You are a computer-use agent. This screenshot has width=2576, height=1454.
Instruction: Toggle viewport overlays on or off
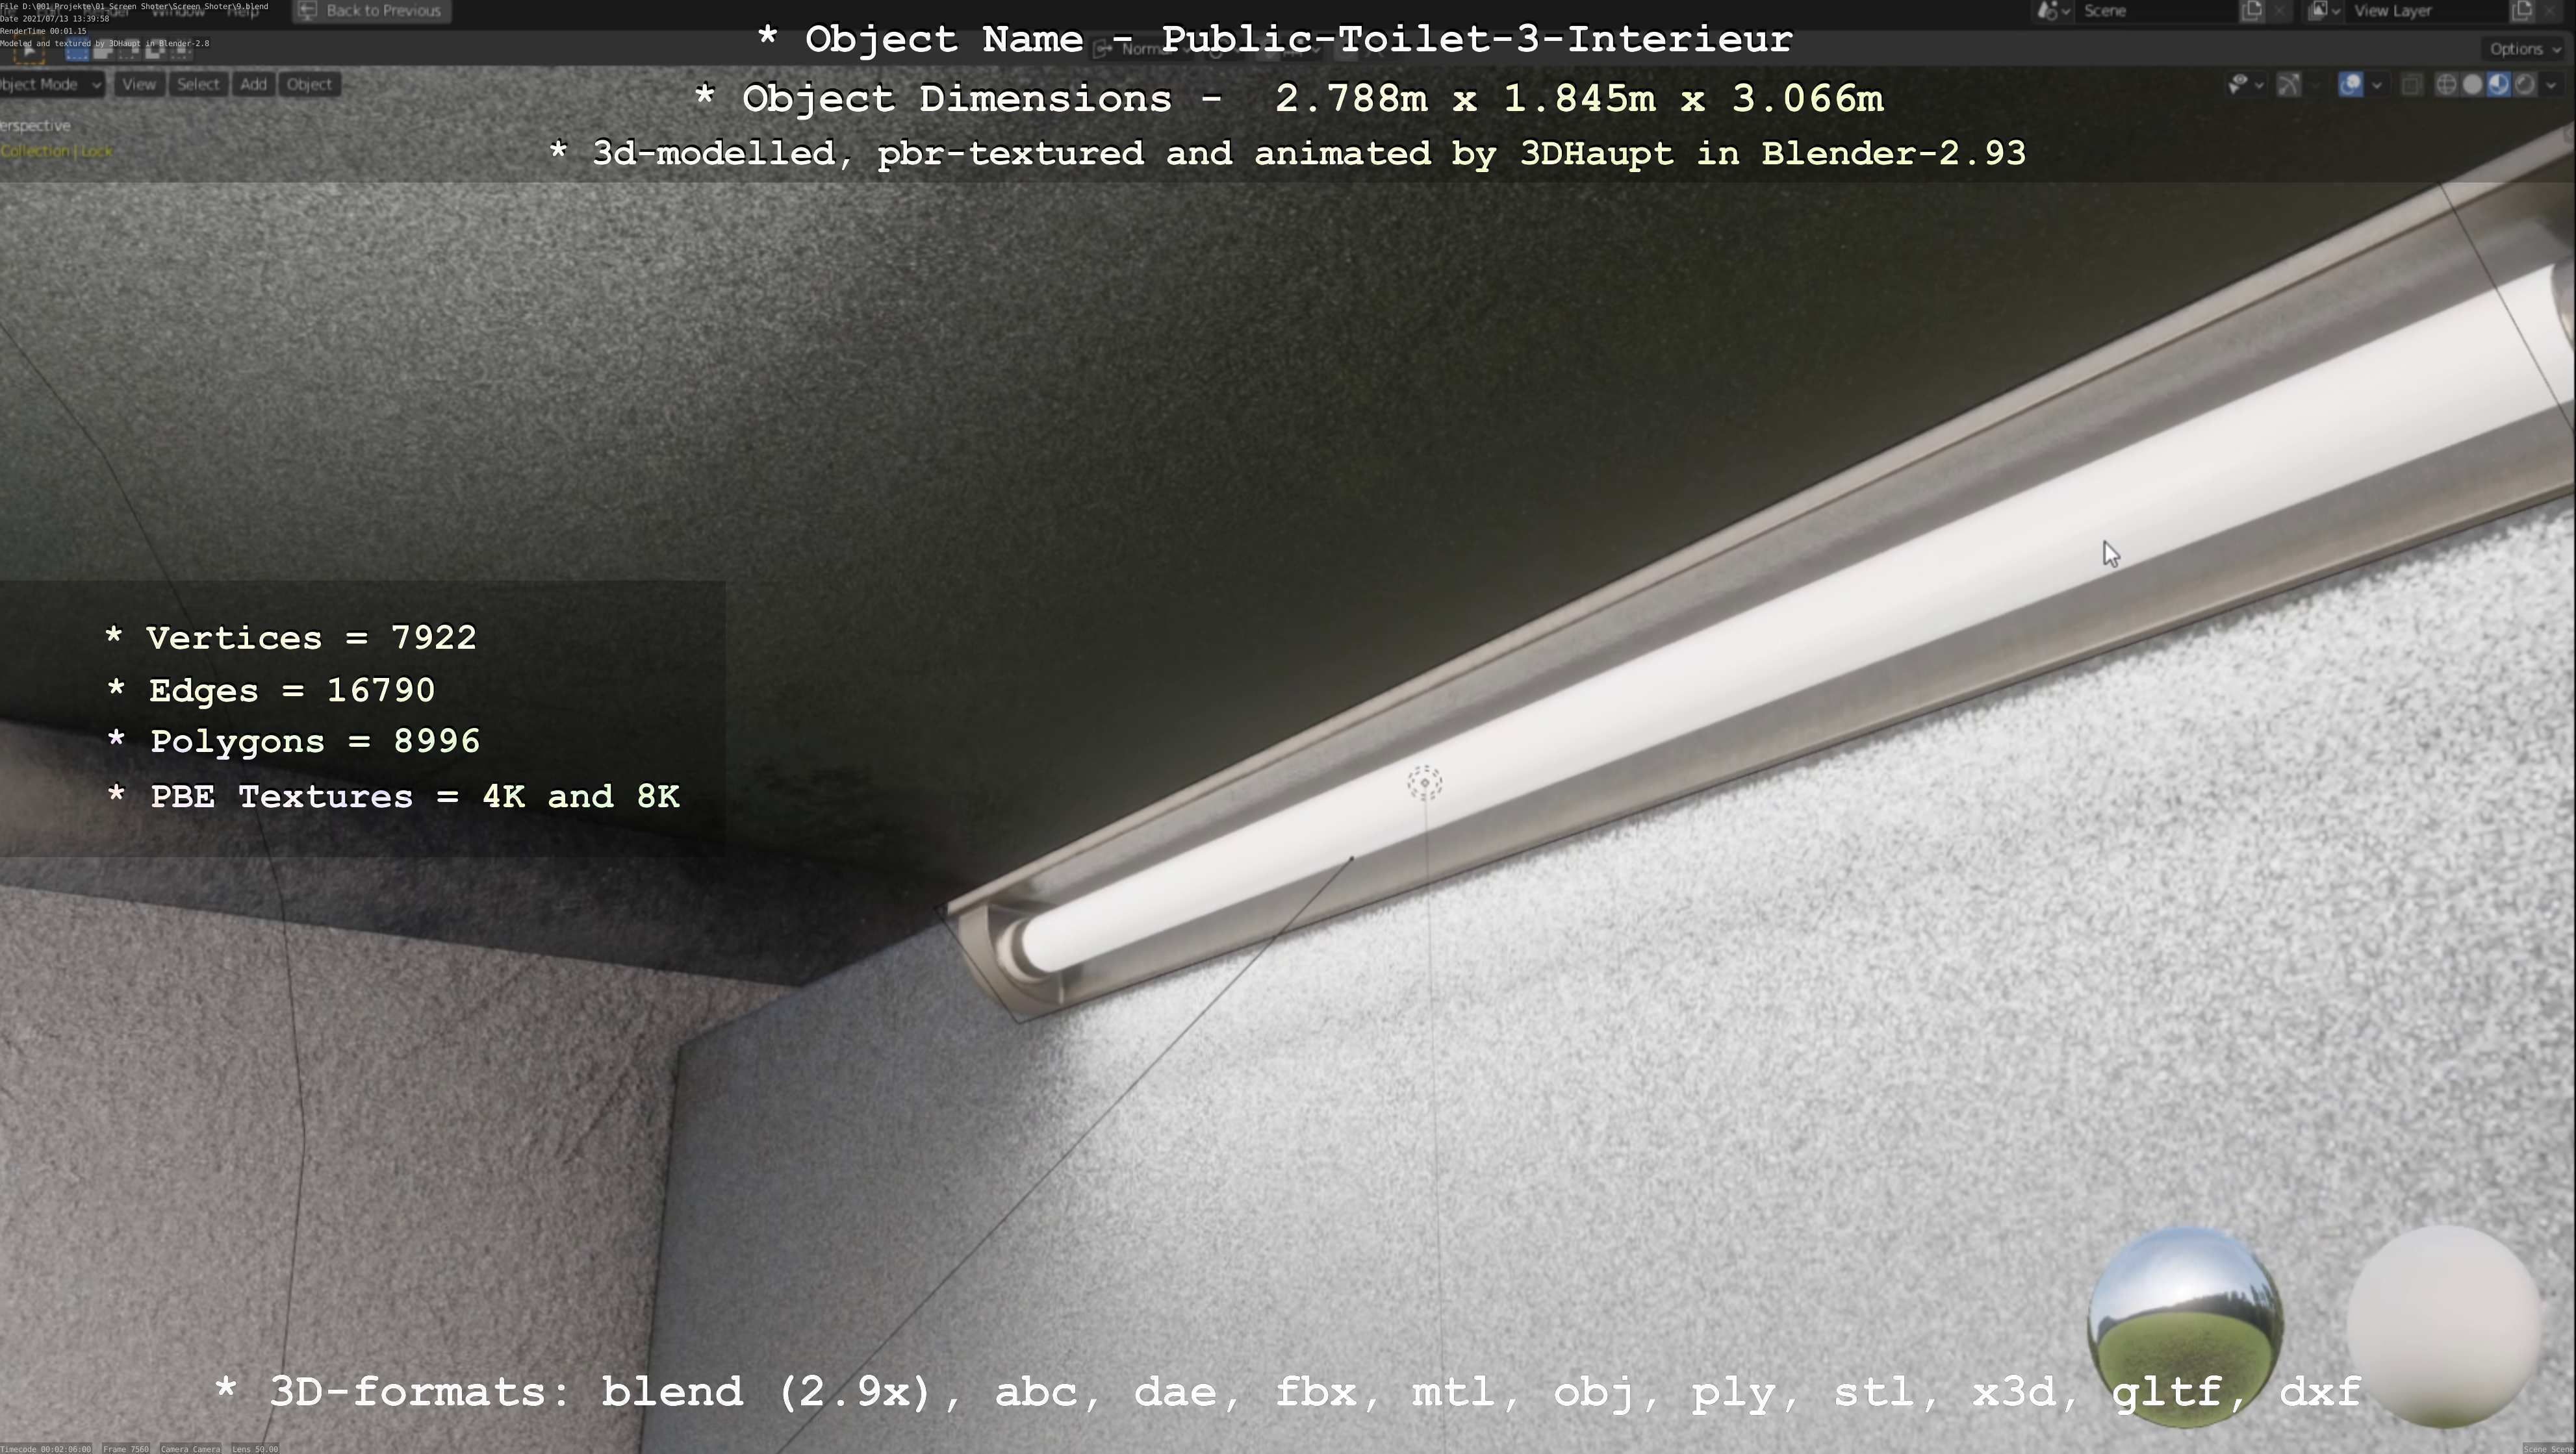point(2351,85)
